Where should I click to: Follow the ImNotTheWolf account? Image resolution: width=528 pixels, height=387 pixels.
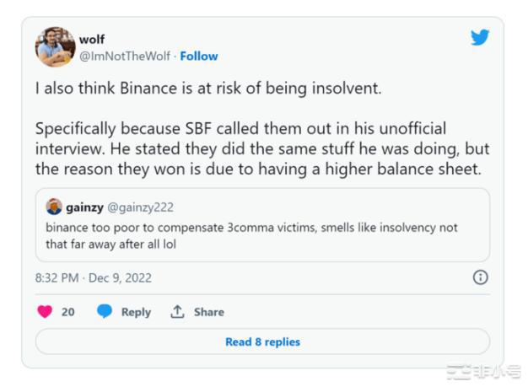(199, 56)
